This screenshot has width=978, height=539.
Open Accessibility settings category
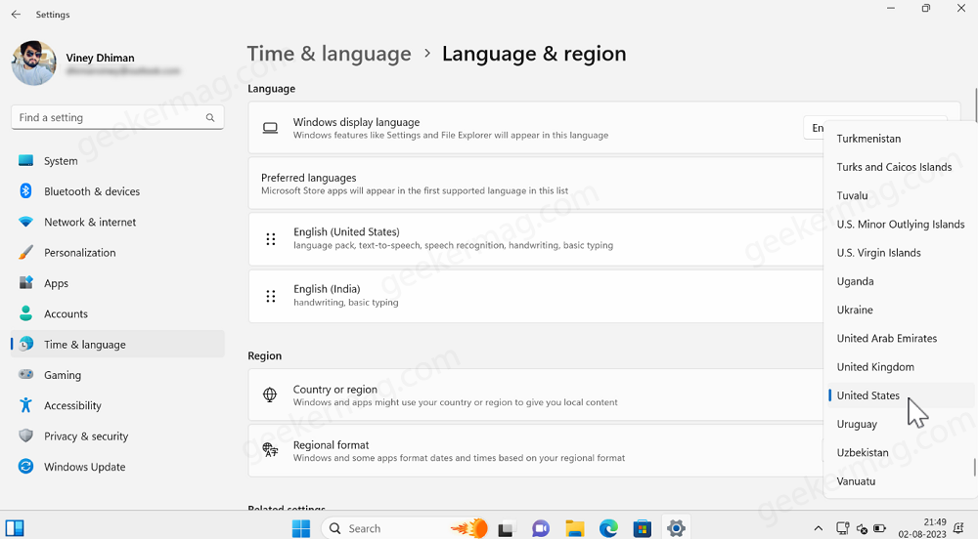coord(117,405)
